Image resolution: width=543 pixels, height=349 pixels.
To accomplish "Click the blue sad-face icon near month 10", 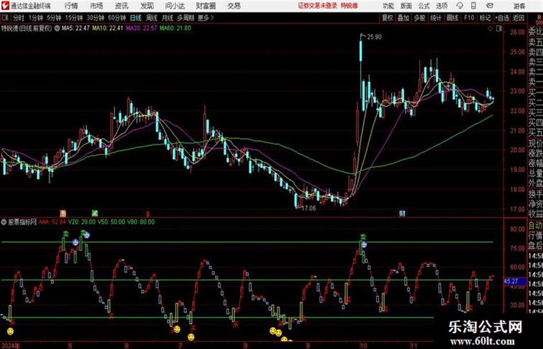I will click(x=364, y=244).
